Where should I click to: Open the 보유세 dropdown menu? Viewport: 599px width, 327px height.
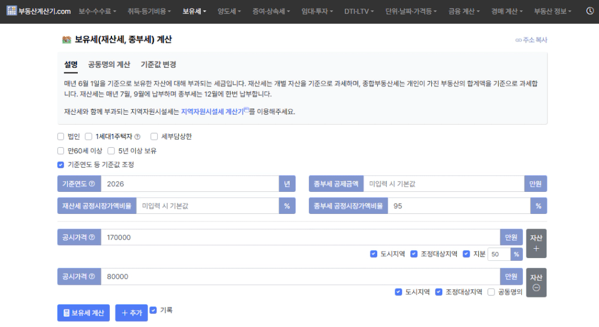pyautogui.click(x=194, y=12)
